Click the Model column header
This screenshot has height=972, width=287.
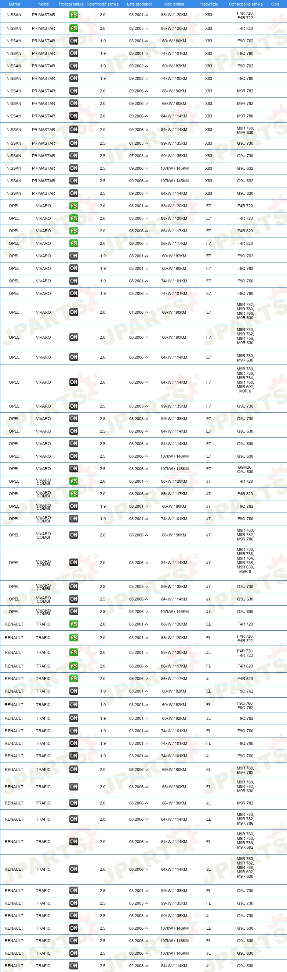click(44, 4)
